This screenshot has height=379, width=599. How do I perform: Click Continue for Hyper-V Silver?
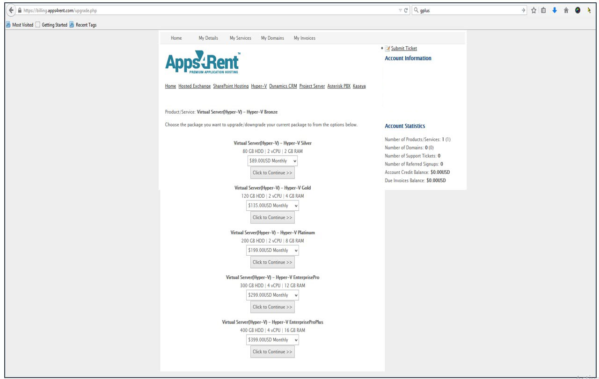click(272, 173)
